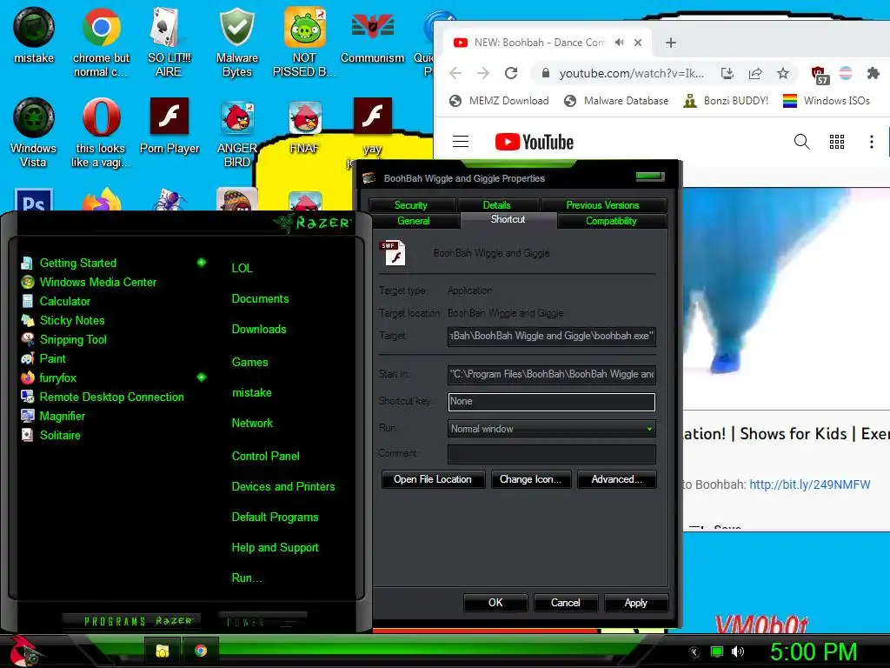Switch to the Security tab
The width and height of the screenshot is (890, 668).
(x=411, y=205)
